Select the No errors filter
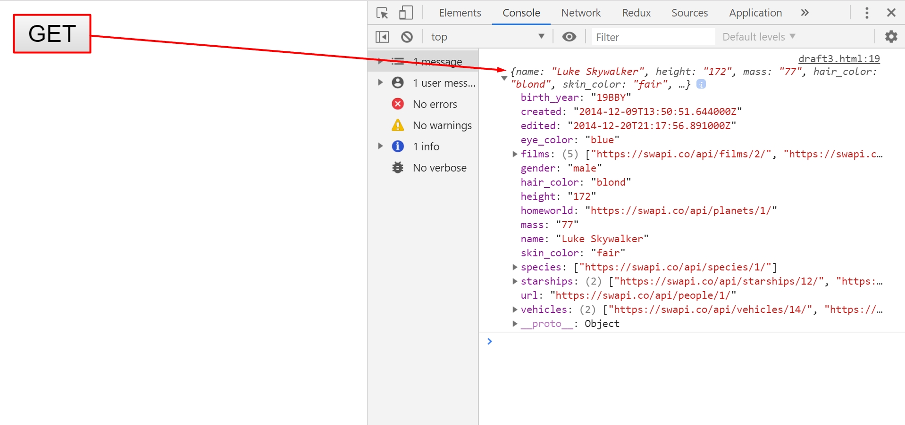This screenshot has height=425, width=905. point(434,104)
